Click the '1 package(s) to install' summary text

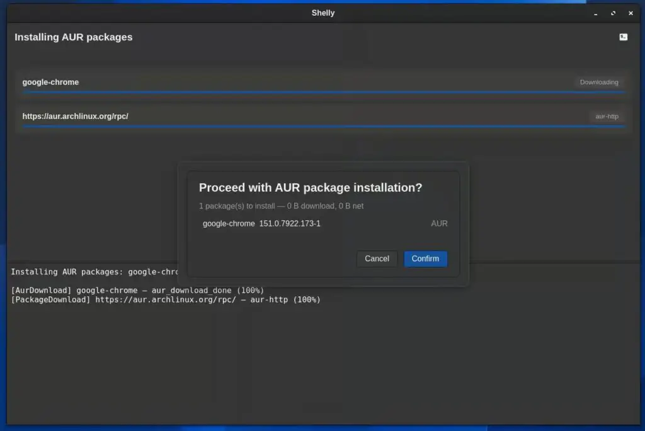pyautogui.click(x=281, y=206)
